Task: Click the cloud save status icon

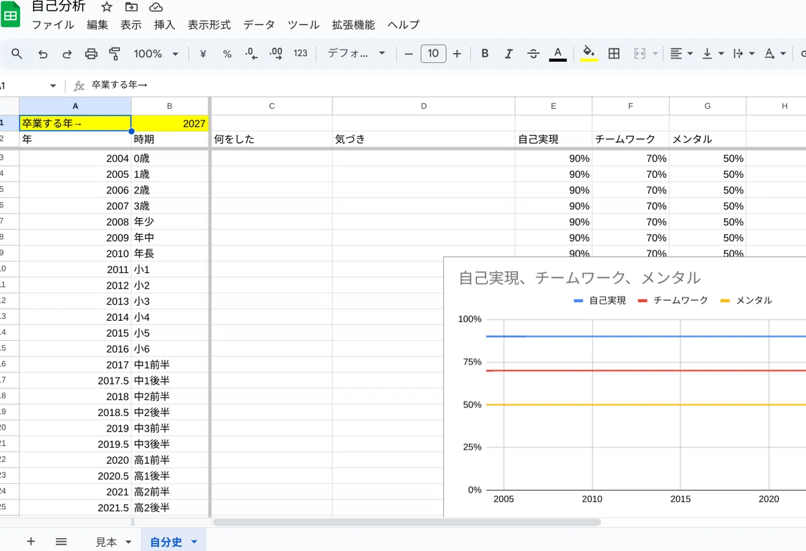Action: (156, 7)
